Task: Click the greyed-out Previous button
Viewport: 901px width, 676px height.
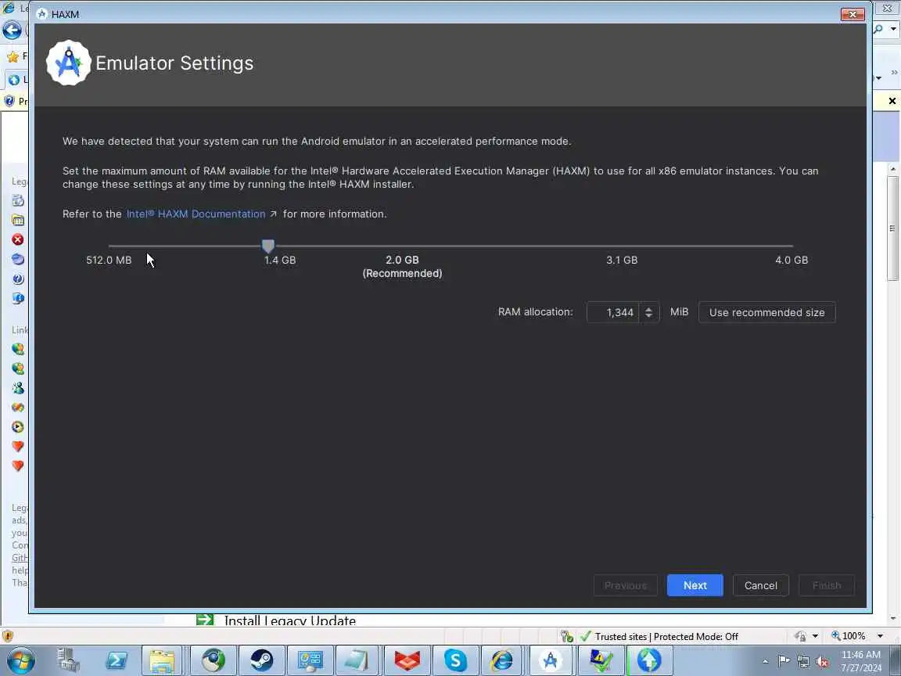Action: pyautogui.click(x=625, y=585)
